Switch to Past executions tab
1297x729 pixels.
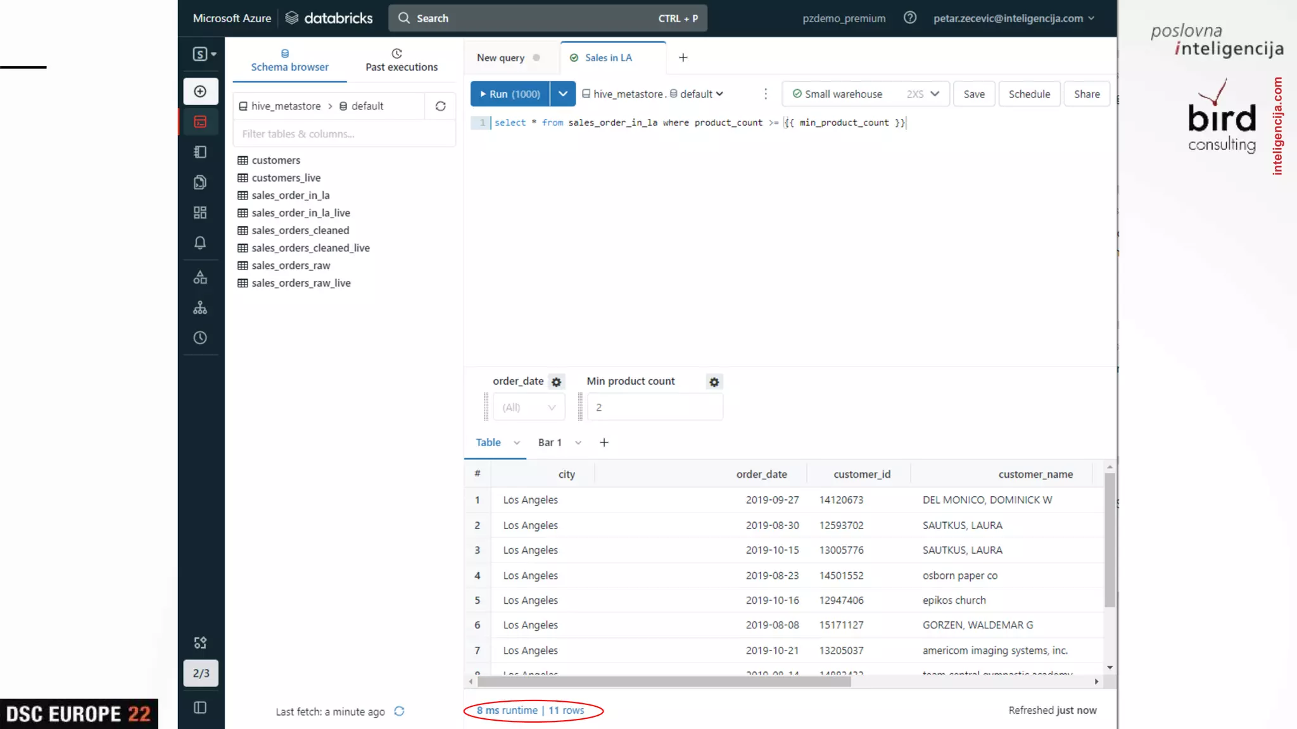pyautogui.click(x=401, y=60)
